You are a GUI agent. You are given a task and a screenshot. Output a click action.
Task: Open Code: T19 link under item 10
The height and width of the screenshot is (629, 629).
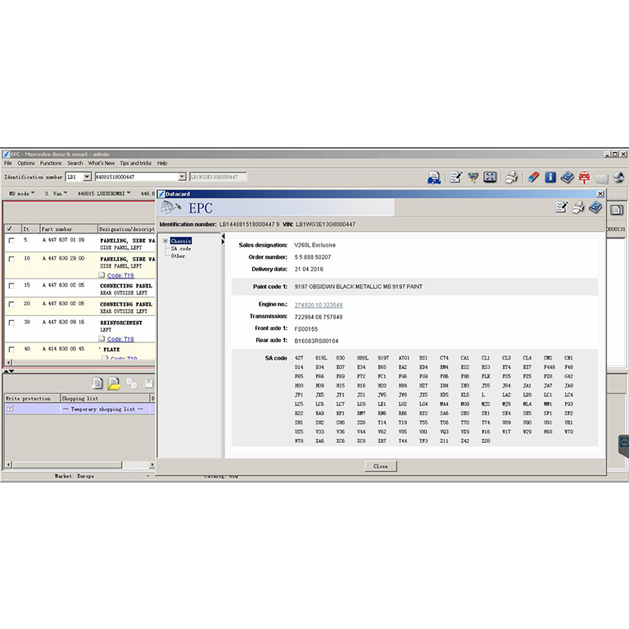point(120,275)
